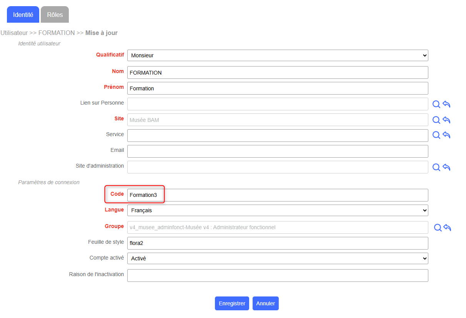
Task: Click the Service undo arrow icon
Action: 446,135
